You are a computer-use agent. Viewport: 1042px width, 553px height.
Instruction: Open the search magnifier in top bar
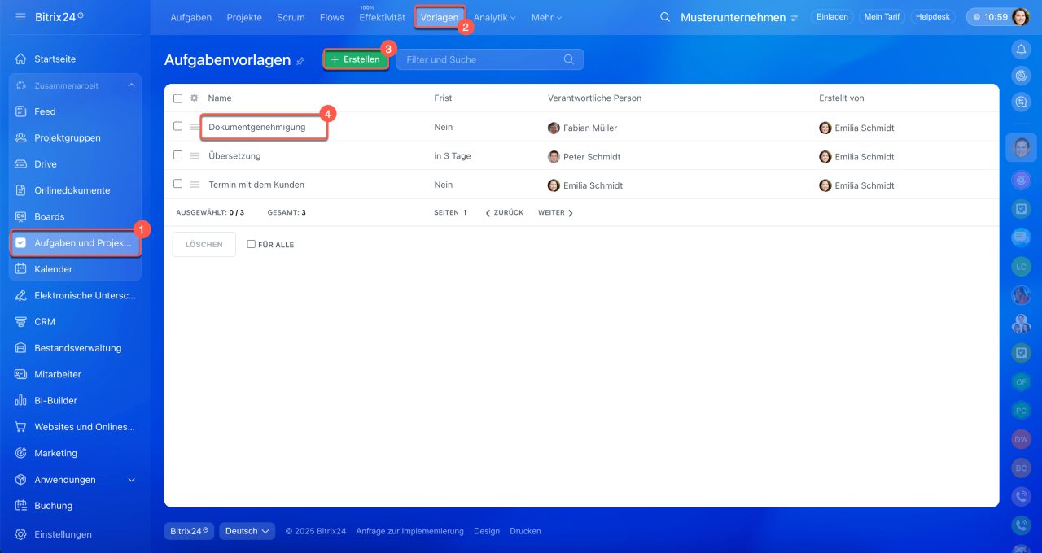pos(665,17)
